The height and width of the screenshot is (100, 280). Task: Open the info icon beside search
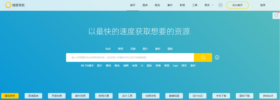click(217, 57)
